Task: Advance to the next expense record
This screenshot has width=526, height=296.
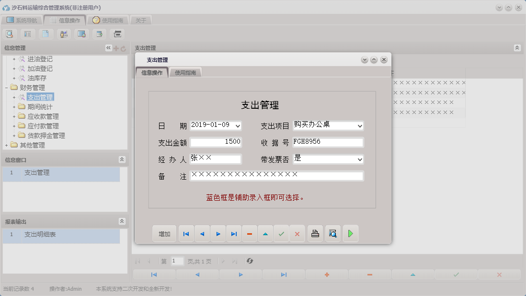Action: pyautogui.click(x=218, y=233)
